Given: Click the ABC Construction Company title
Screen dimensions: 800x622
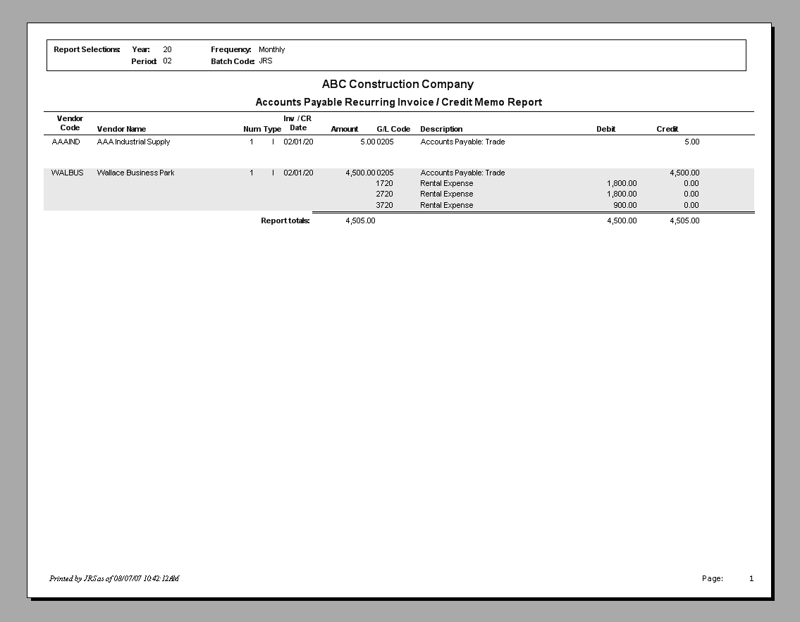Looking at the screenshot, I should pos(398,84).
